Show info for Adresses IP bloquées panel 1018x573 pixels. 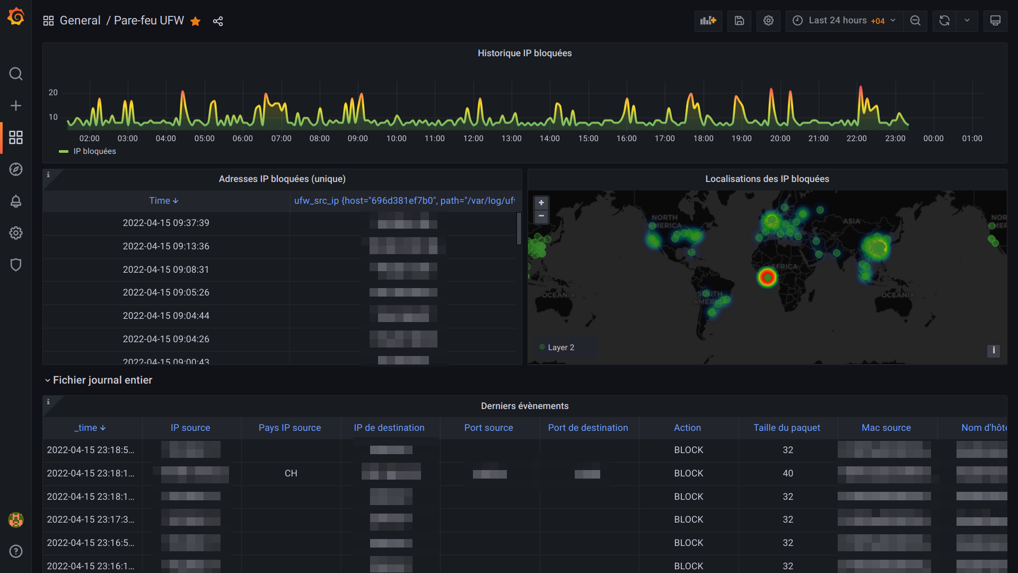click(x=48, y=175)
